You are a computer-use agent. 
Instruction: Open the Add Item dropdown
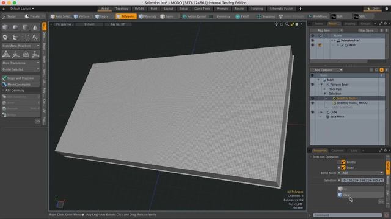click(326, 30)
